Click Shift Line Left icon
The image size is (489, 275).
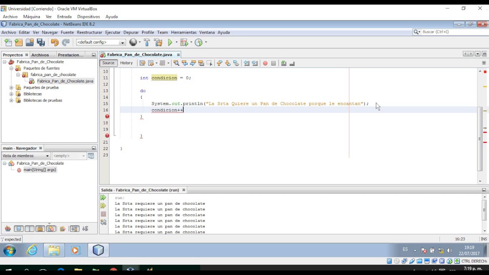click(x=246, y=63)
